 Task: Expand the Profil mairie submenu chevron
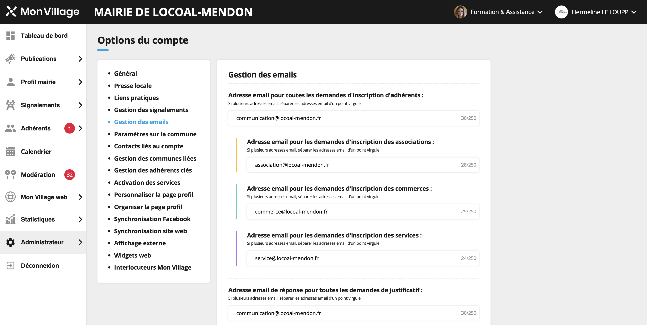(80, 82)
